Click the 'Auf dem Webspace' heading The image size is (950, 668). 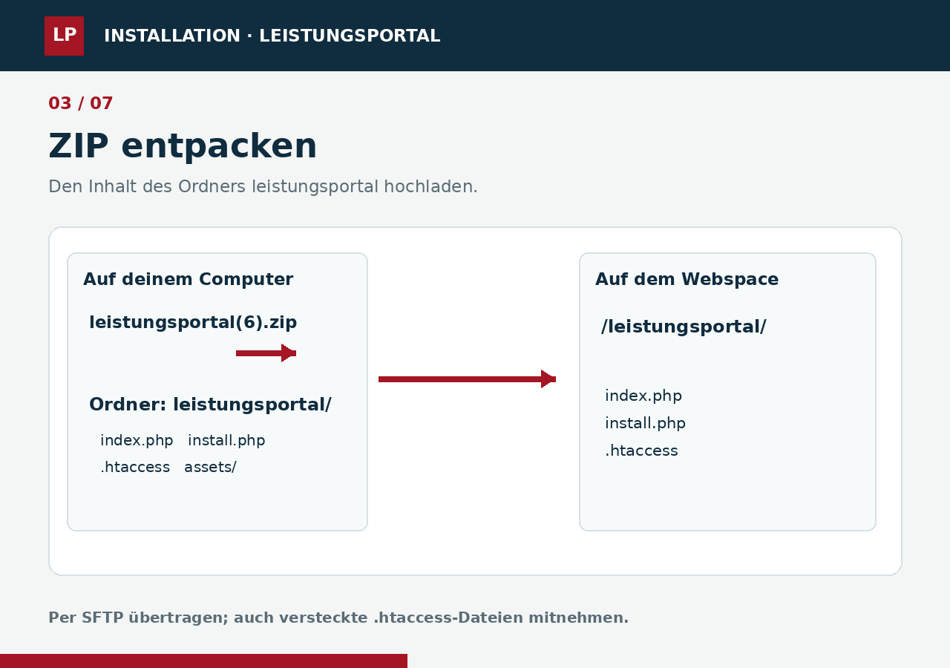[687, 280]
